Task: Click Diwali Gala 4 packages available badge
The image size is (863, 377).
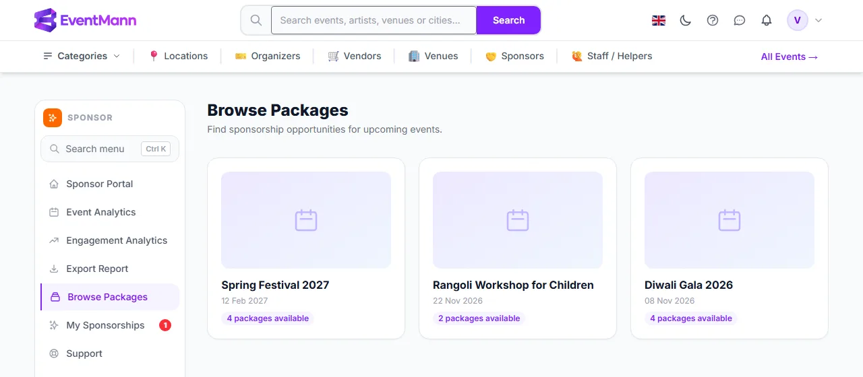Action: 691,318
